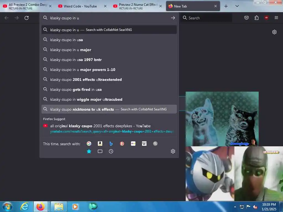
Task: Open Internet Explorer from taskbar
Action: click(25, 206)
